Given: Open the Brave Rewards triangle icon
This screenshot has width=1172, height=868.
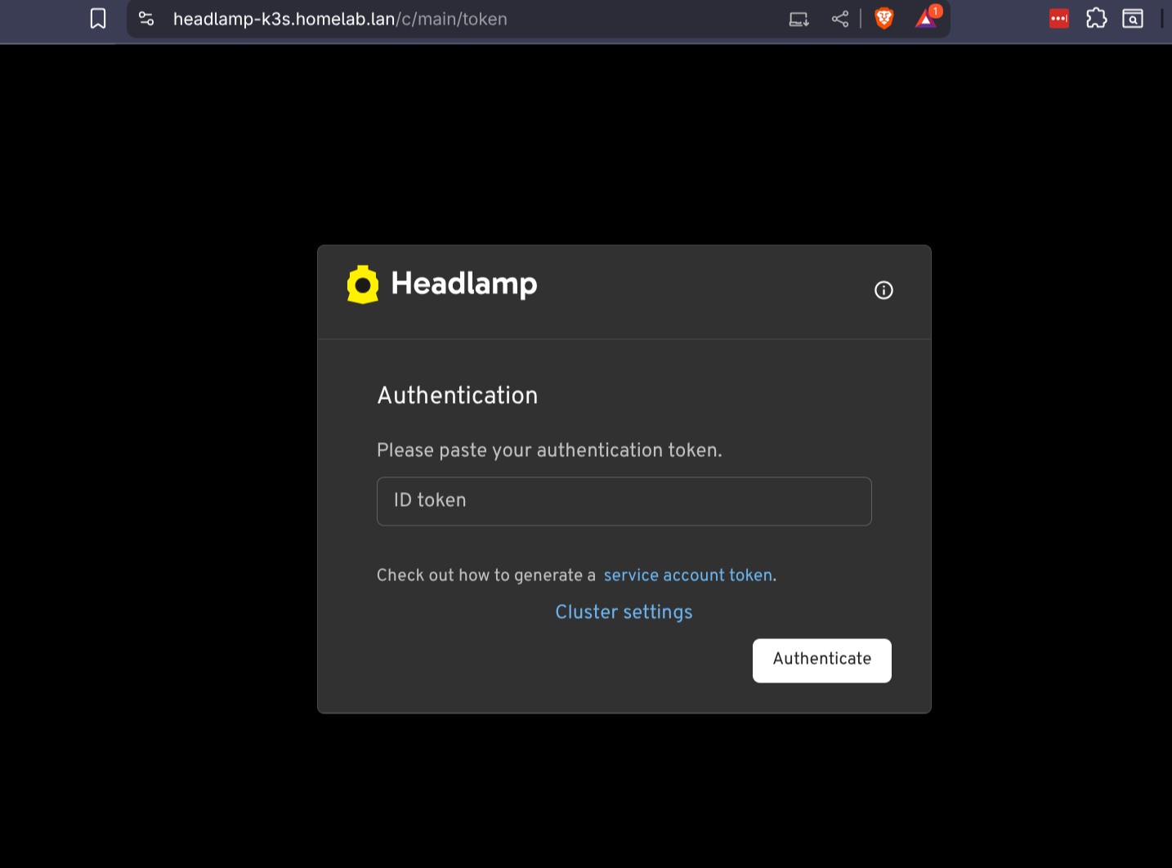Looking at the screenshot, I should tap(924, 19).
